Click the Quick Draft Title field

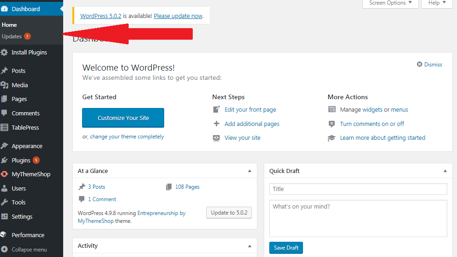point(358,189)
